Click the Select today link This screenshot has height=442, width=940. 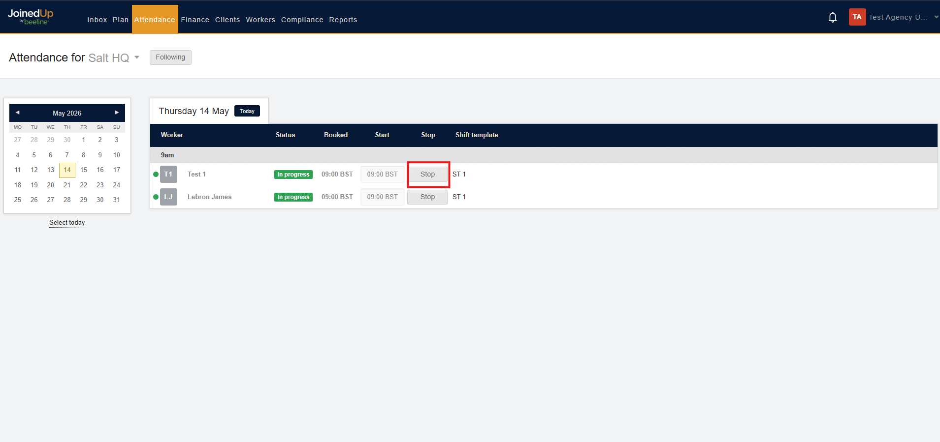tap(67, 223)
